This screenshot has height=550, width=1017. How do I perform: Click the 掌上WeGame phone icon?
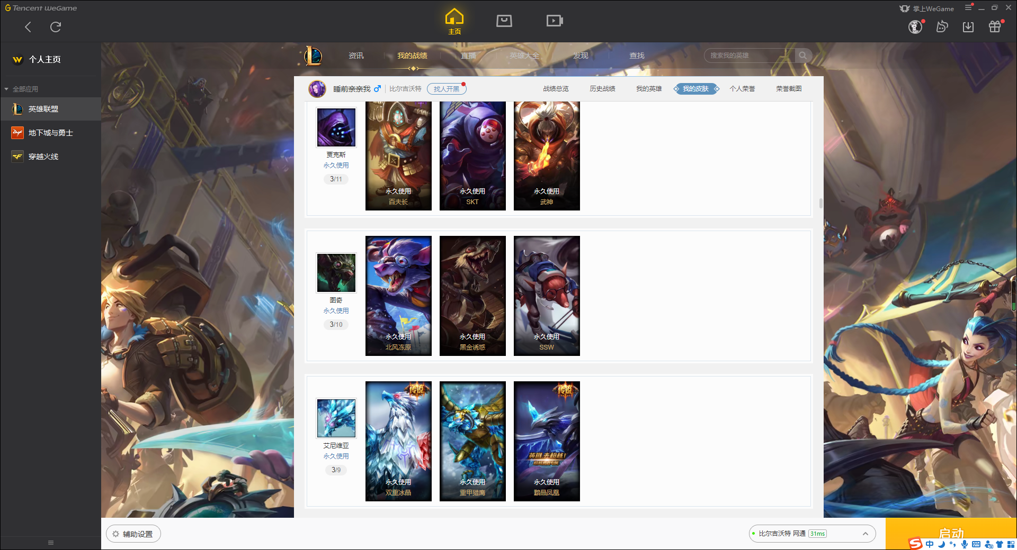point(905,8)
